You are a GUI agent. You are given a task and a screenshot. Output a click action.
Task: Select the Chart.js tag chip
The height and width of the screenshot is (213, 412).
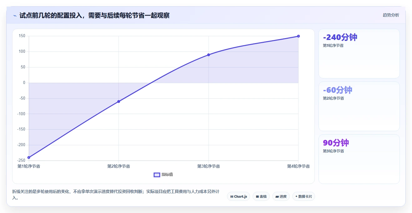239,196
